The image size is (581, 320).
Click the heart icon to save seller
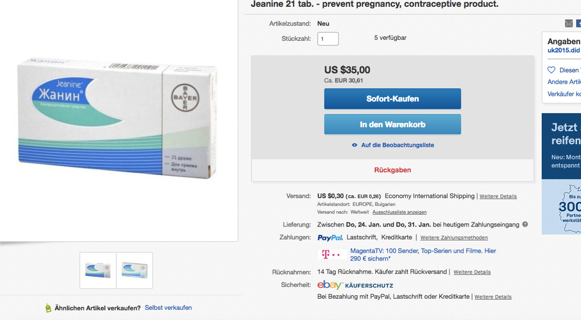click(x=551, y=70)
